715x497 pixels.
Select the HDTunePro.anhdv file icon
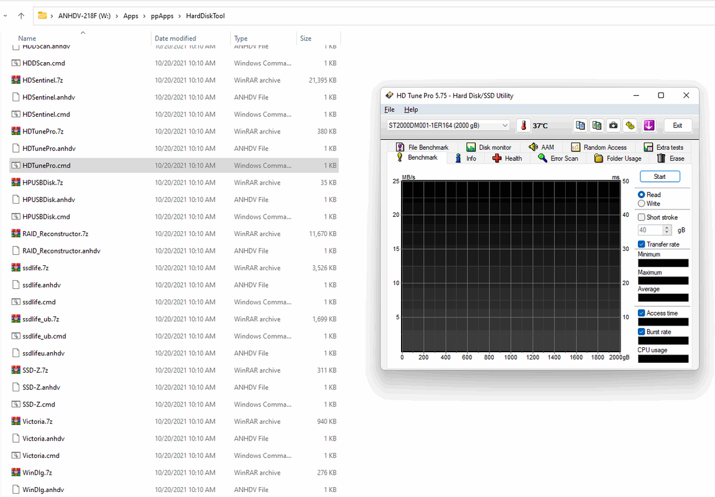click(16, 148)
